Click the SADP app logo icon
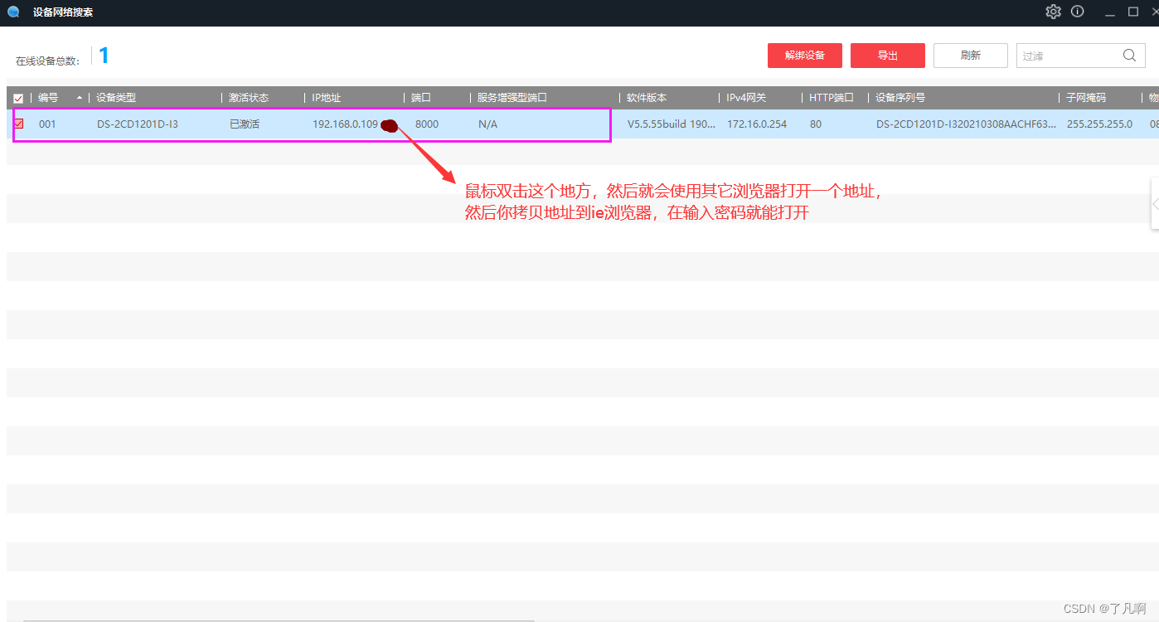Image resolution: width=1159 pixels, height=622 pixels. pyautogui.click(x=13, y=12)
